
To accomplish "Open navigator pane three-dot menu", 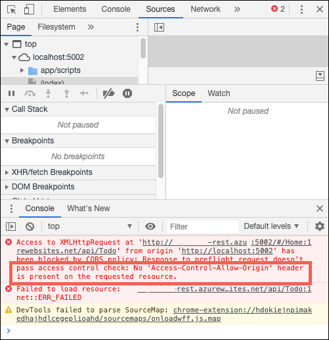I will coord(137,27).
